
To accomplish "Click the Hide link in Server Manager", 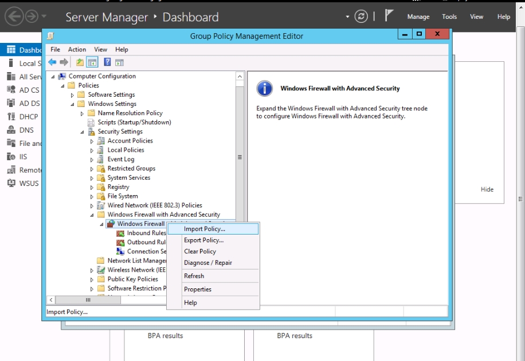I will [x=487, y=189].
